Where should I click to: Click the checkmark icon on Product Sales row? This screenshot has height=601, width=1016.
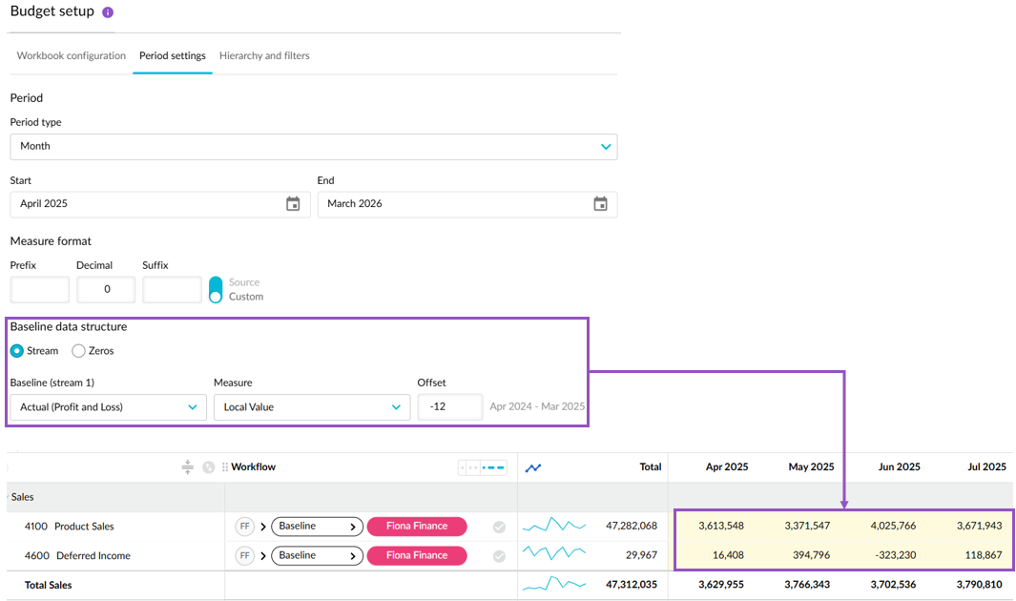pyautogui.click(x=499, y=527)
